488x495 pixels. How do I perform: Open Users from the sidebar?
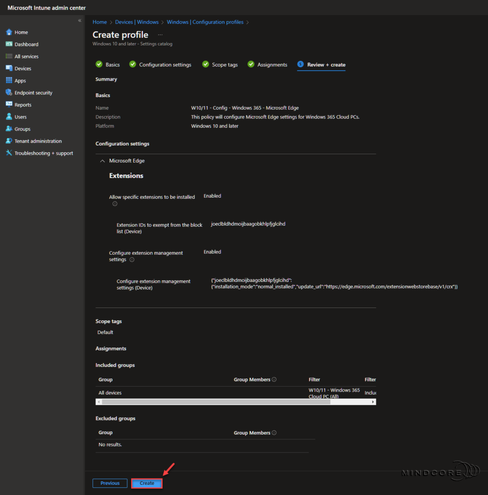coord(20,116)
